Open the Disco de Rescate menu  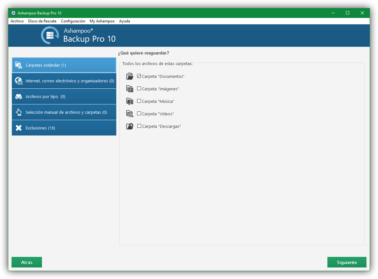point(42,21)
